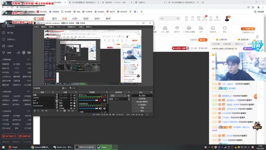266x150 pixels.
Task: Open OBS 工具 menu
Action: click(x=81, y=27)
